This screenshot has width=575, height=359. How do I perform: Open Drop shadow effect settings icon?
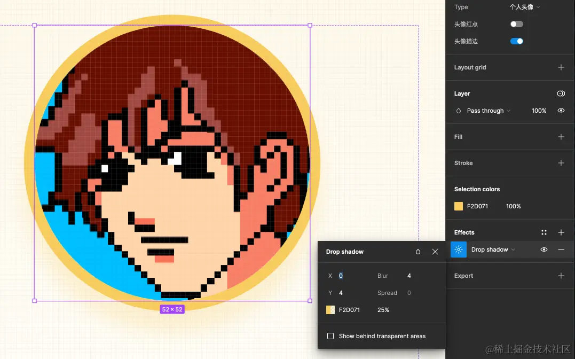[459, 249]
